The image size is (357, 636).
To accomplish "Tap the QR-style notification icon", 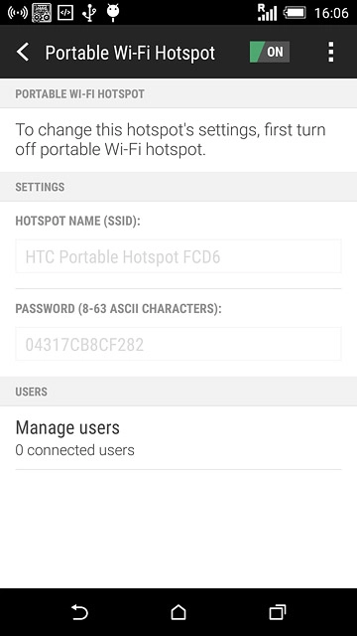I will [x=42, y=13].
